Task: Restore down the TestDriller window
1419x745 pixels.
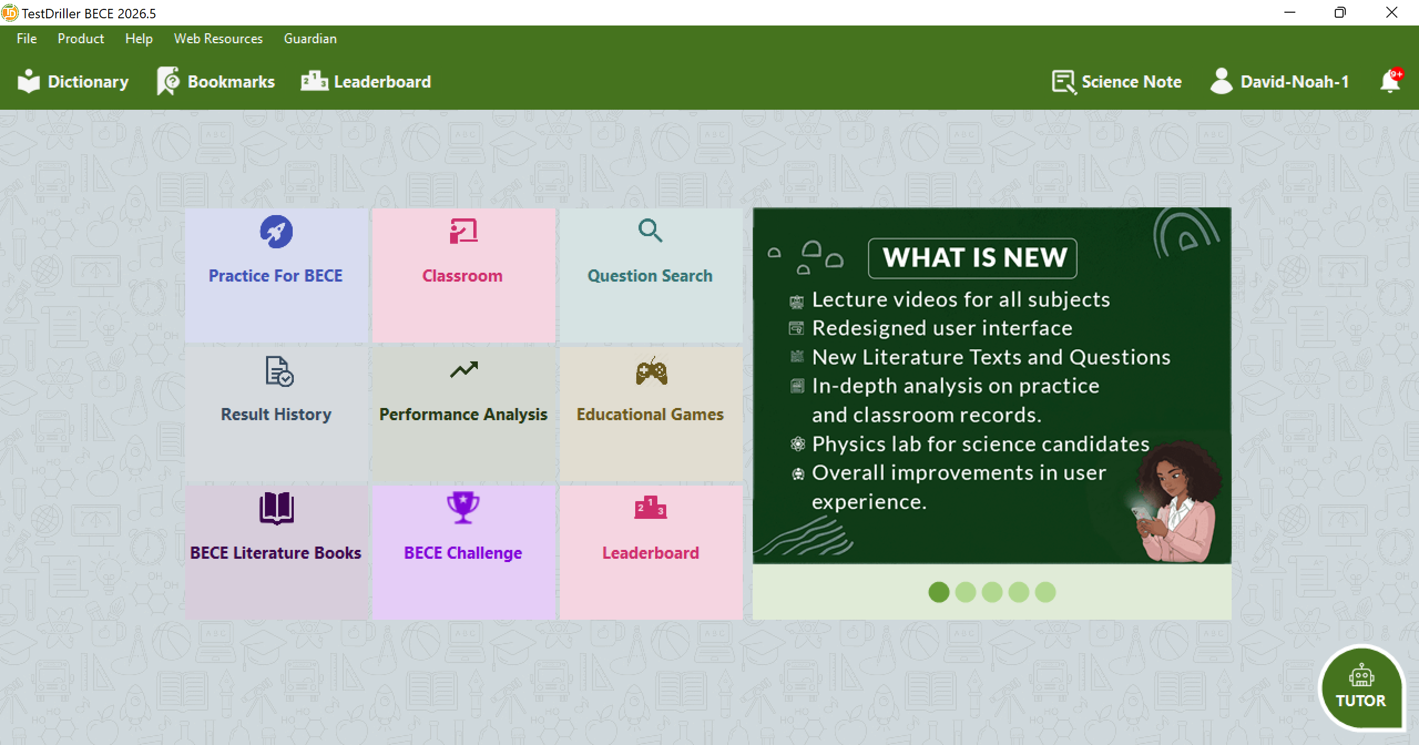Action: [1340, 12]
